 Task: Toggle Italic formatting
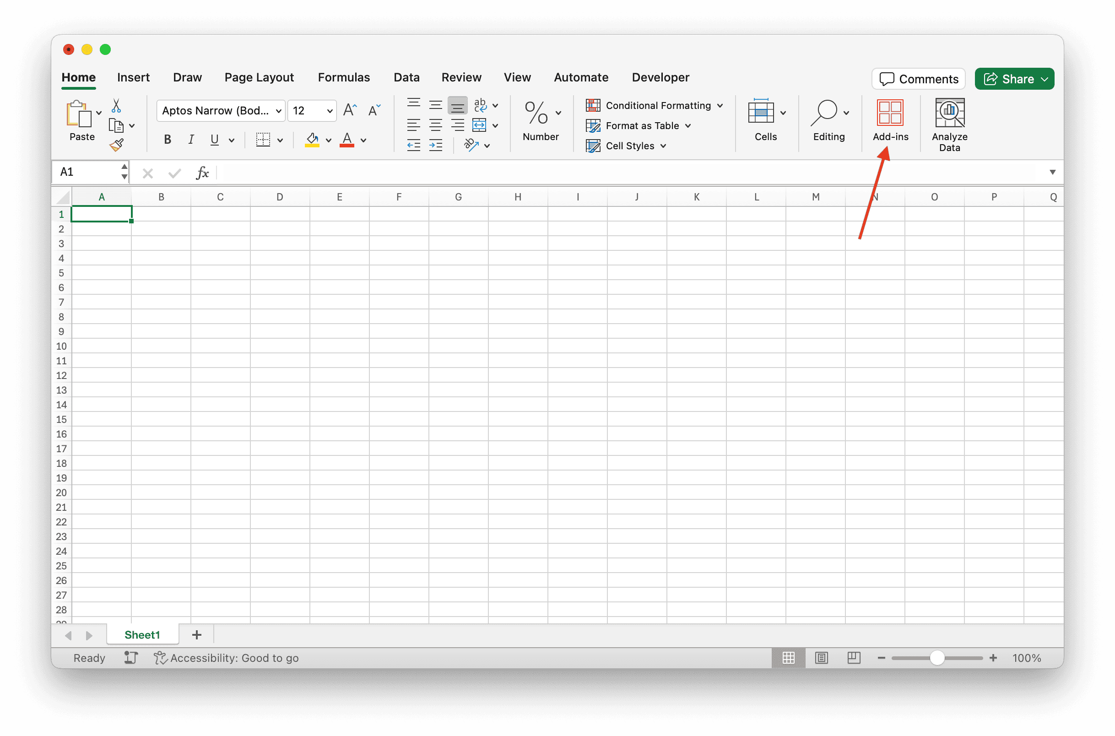[191, 140]
